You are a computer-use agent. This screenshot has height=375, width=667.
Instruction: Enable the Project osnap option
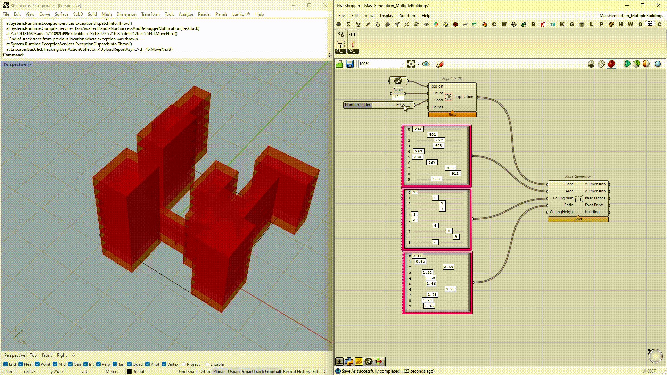pyautogui.click(x=184, y=364)
